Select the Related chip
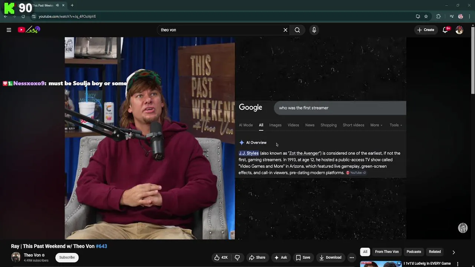The width and height of the screenshot is (475, 267). click(x=435, y=252)
